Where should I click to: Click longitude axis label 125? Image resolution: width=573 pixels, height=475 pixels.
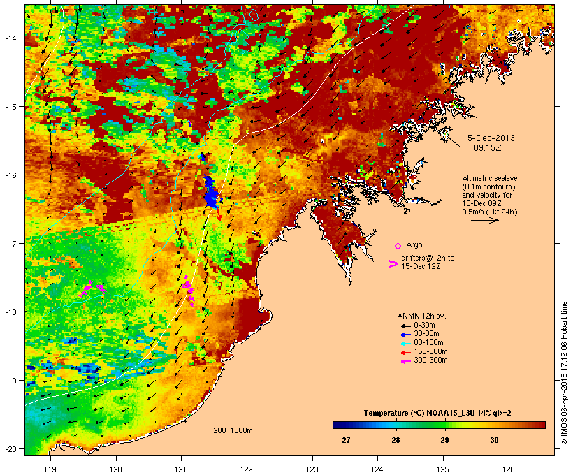pos(443,469)
